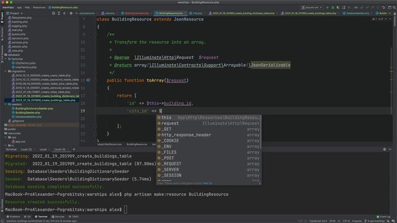Screen dimensions: 397x223
Task: Click the Run with Coverage icon
Action: [338, 7]
